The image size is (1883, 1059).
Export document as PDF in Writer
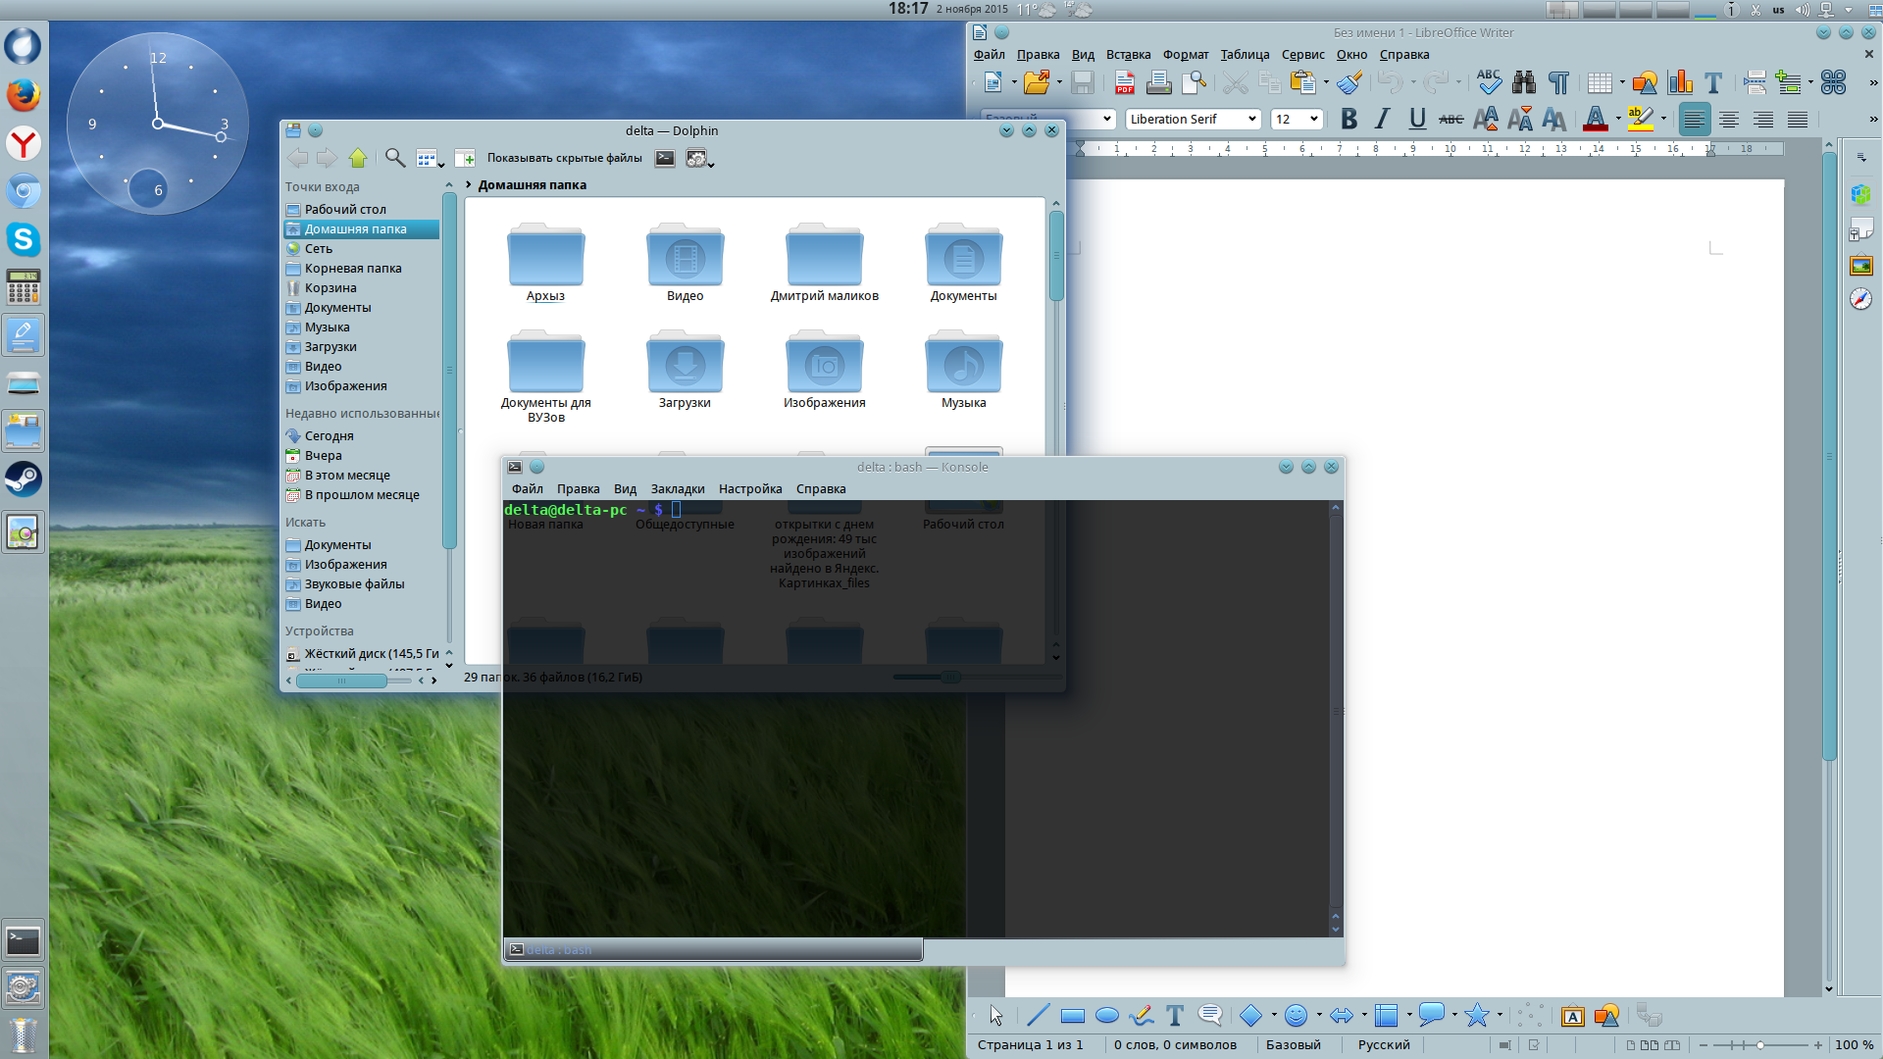click(1124, 83)
